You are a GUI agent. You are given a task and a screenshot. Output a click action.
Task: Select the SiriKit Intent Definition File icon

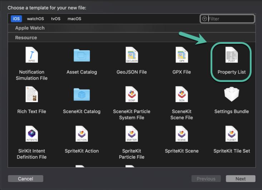31,134
